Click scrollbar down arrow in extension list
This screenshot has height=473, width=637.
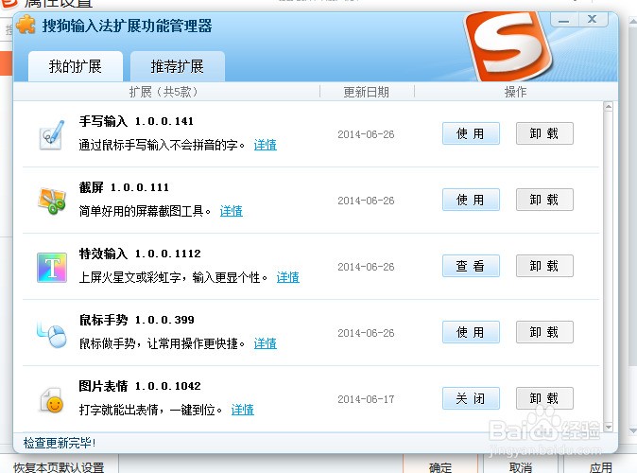coord(608,427)
